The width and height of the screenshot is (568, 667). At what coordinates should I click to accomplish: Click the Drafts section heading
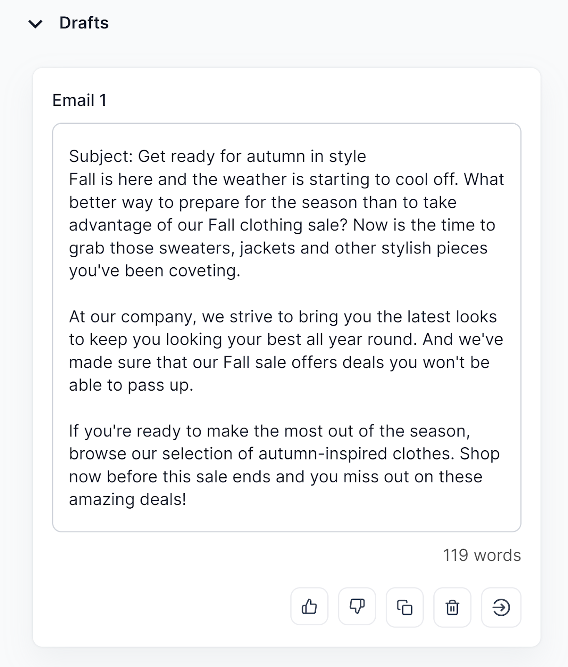point(84,23)
